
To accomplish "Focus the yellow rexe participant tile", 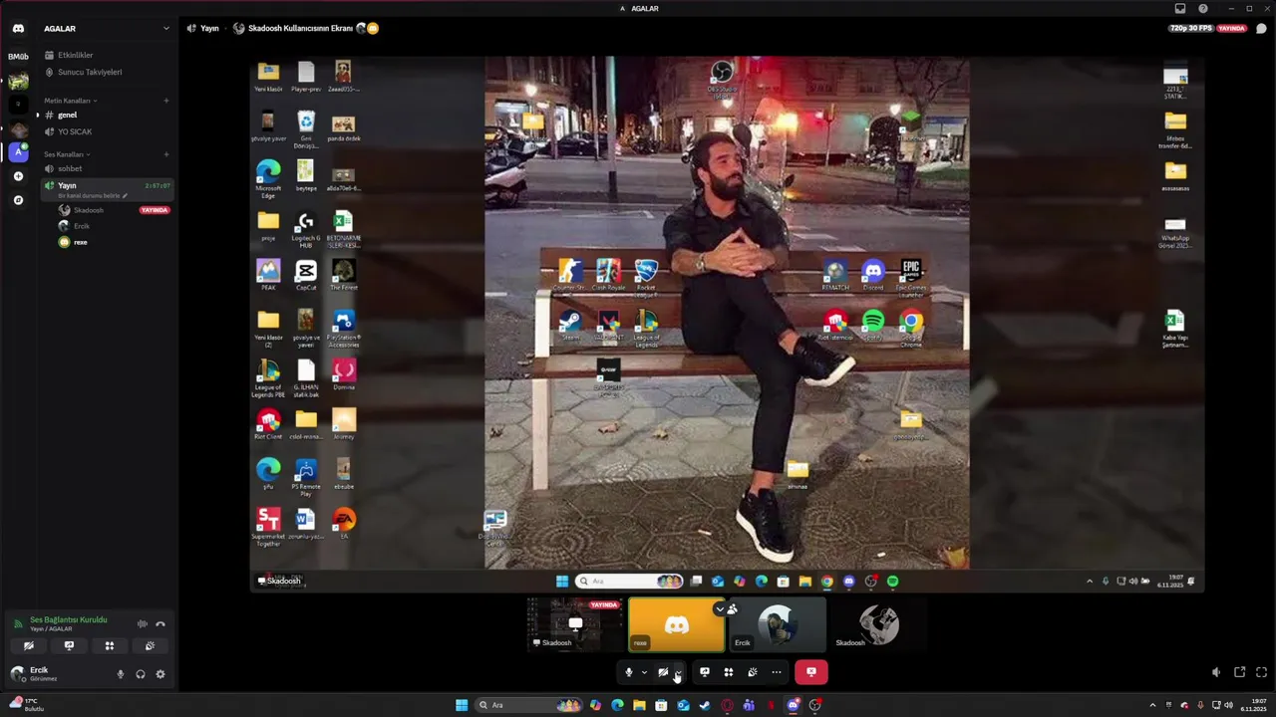I will tap(677, 624).
